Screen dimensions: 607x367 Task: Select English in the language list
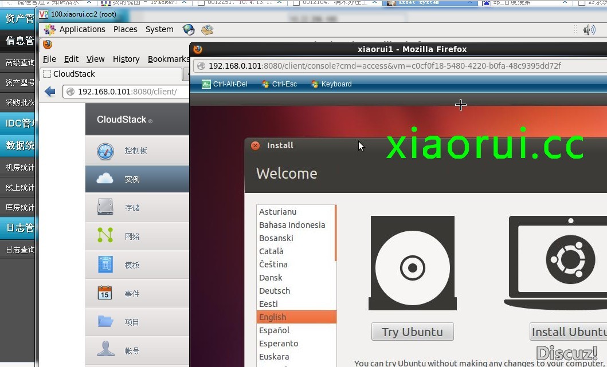tap(296, 317)
